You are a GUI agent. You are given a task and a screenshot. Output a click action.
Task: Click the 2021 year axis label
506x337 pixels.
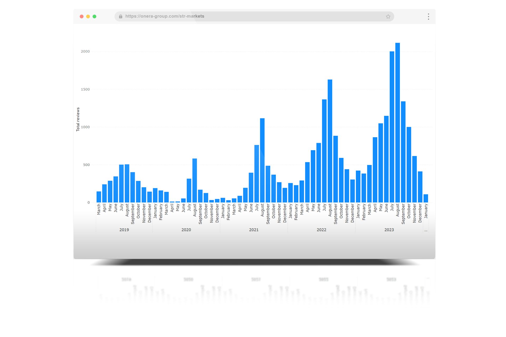tap(254, 230)
